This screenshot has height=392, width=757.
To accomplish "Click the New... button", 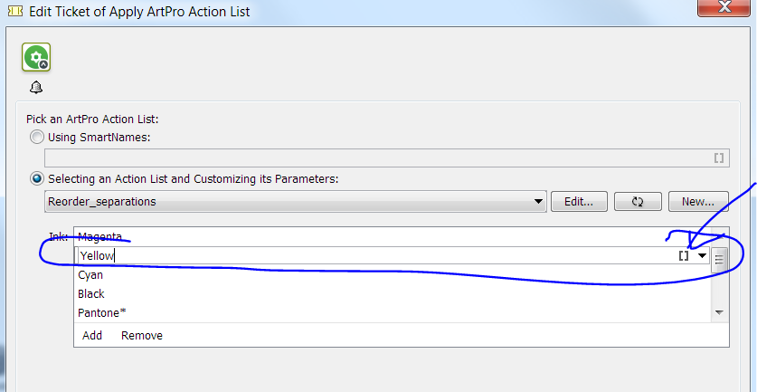I will click(698, 202).
